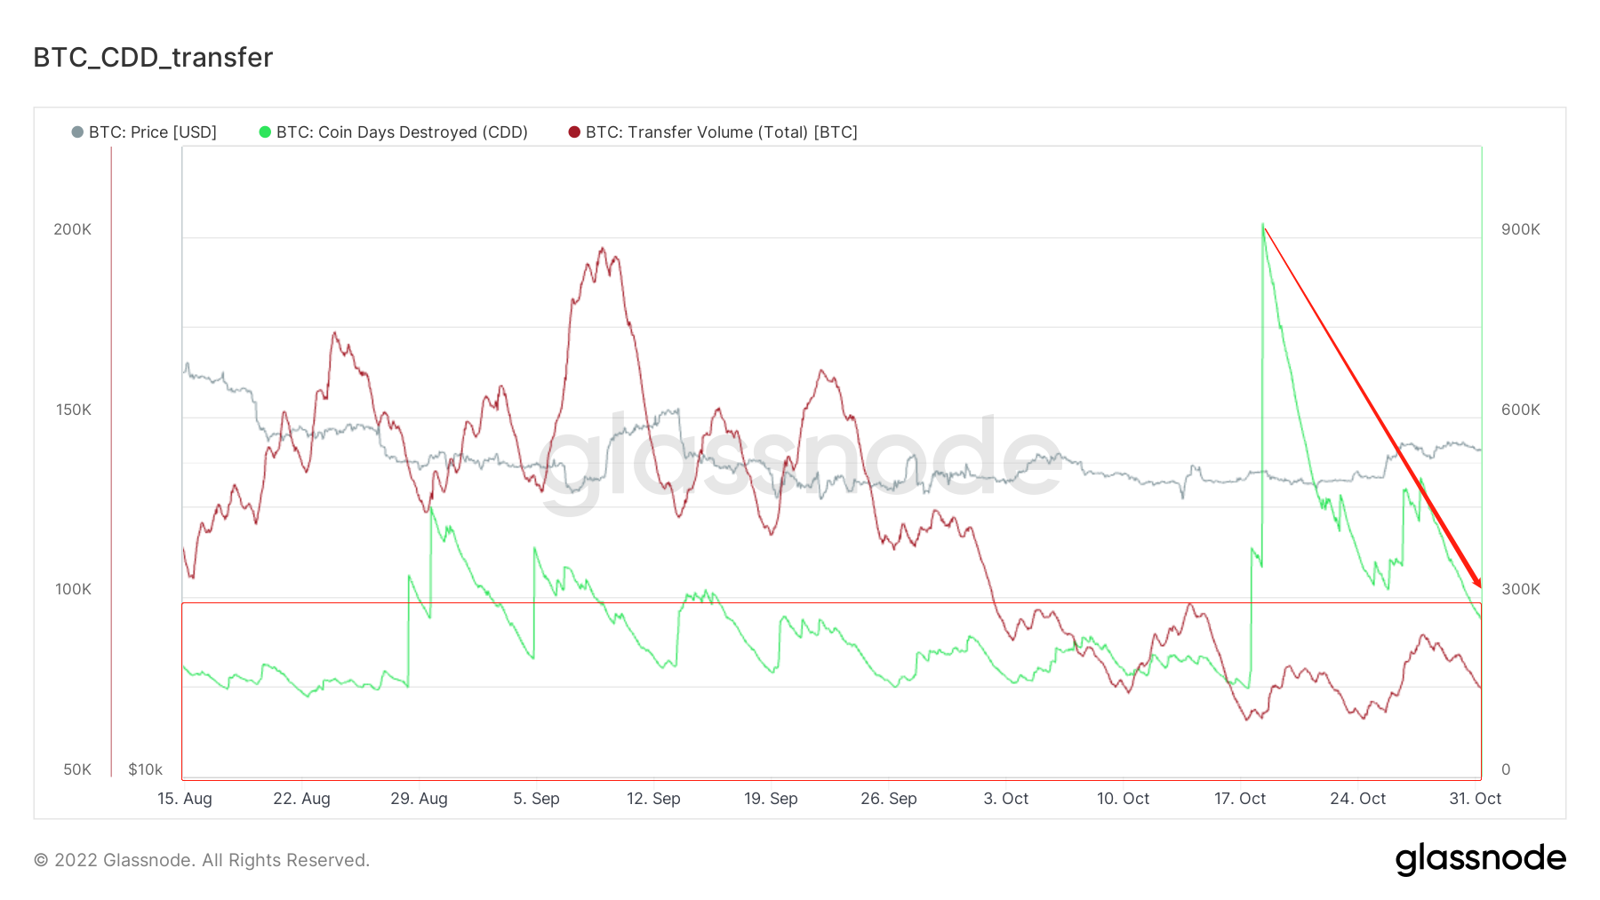Click the copyright Glassnode notice text

pyautogui.click(x=202, y=860)
